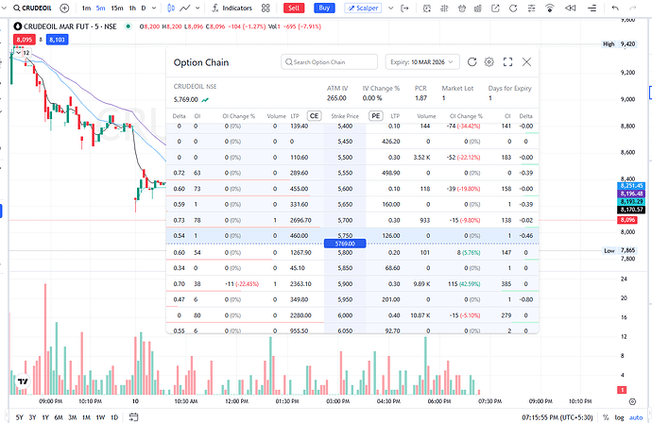Expand dropdown next to Scalper
Image resolution: width=652 pixels, height=423 pixels.
pyautogui.click(x=390, y=8)
